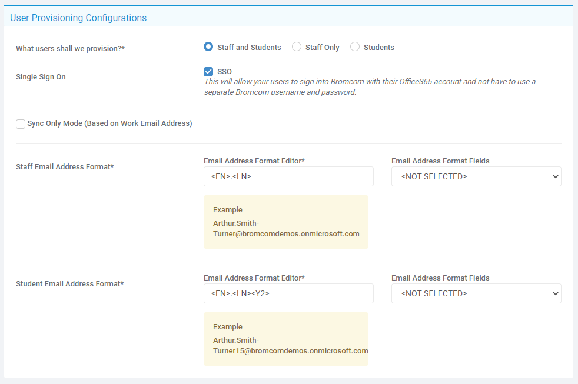578x384 pixels.
Task: Click the "Example" heading in the staff example box
Action: [x=227, y=210]
